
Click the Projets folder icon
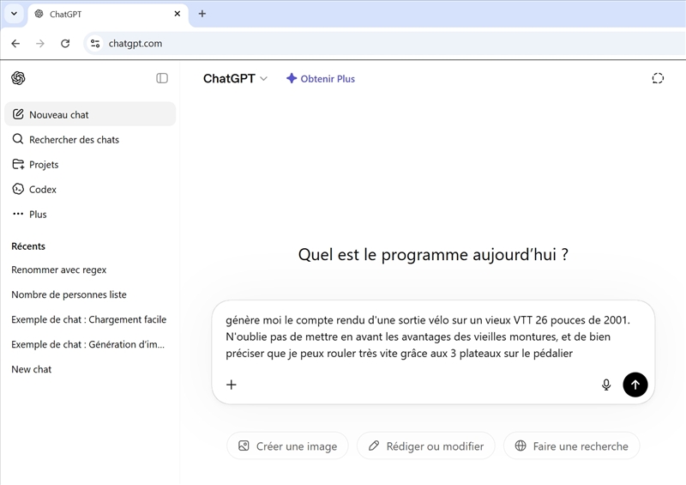tap(18, 164)
